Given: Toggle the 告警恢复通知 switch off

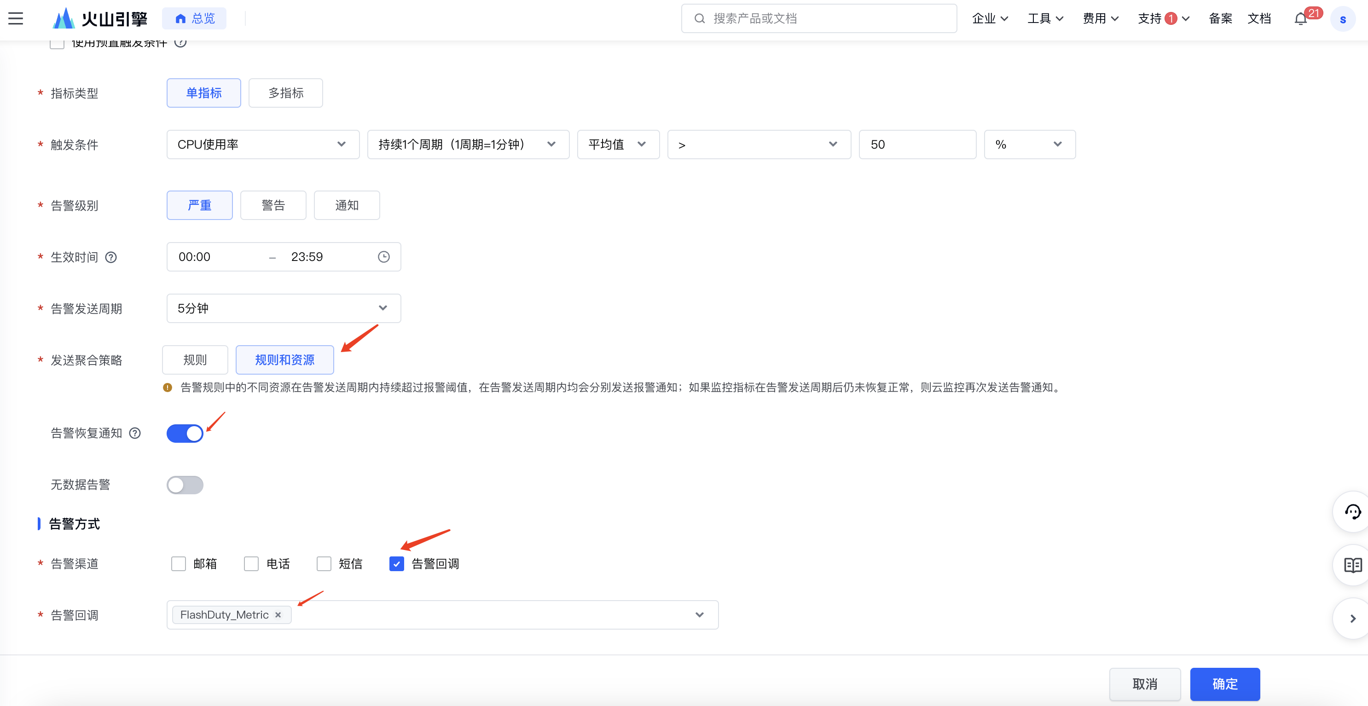Looking at the screenshot, I should click(185, 433).
